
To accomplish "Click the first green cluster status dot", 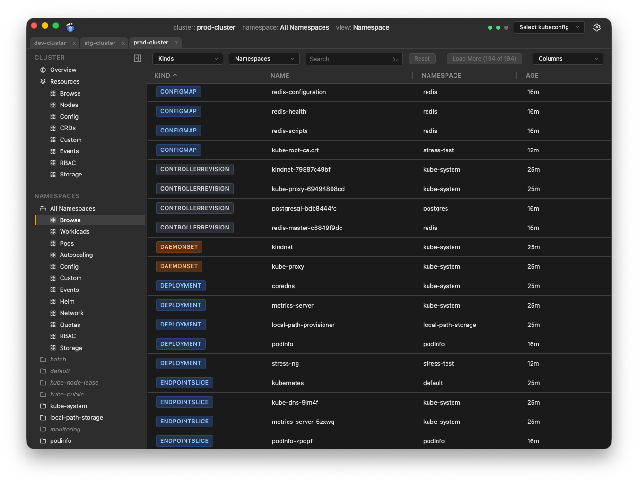I will pyautogui.click(x=490, y=27).
